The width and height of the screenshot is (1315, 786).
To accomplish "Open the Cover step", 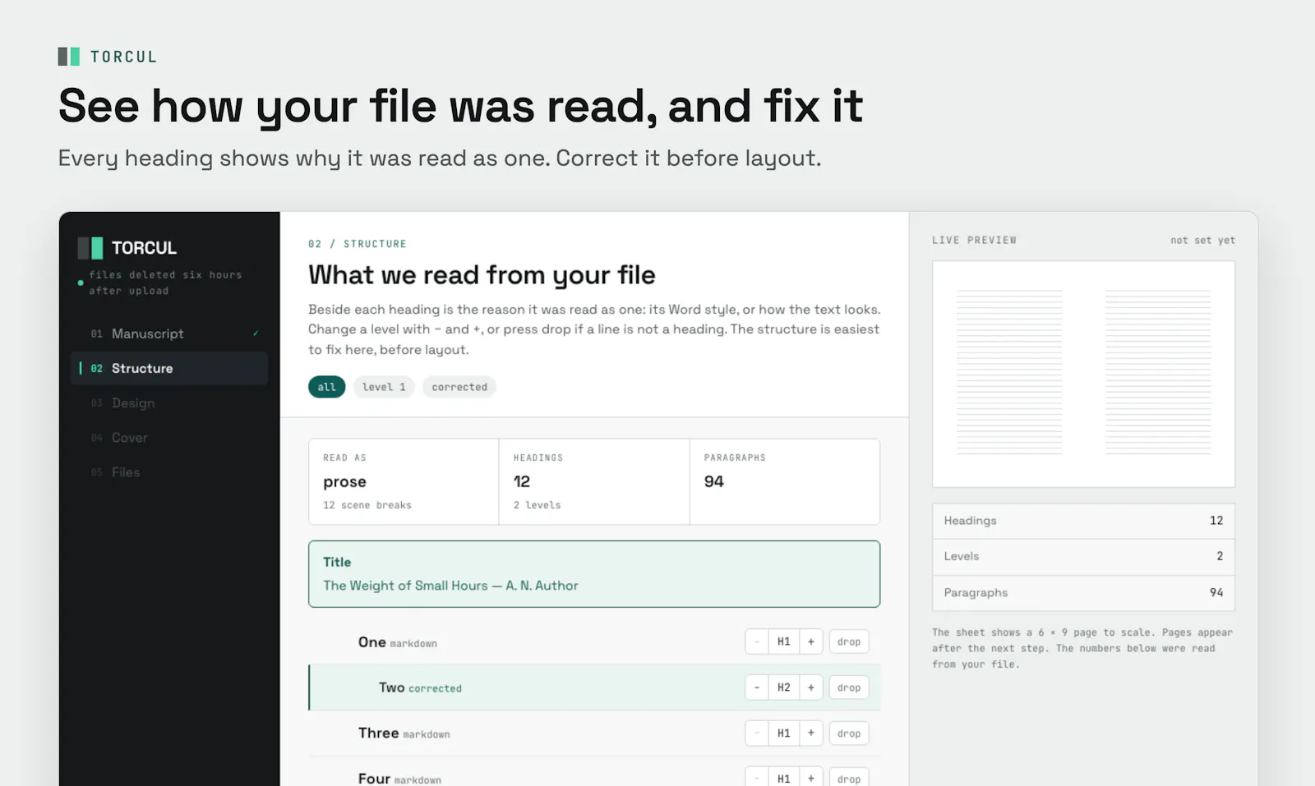I will coord(169,438).
